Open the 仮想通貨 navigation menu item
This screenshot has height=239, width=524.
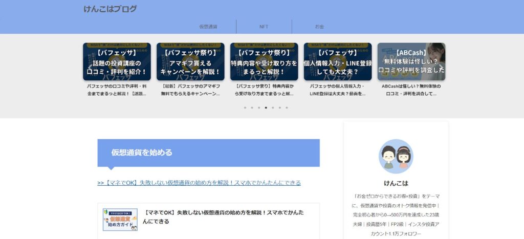[x=208, y=27]
